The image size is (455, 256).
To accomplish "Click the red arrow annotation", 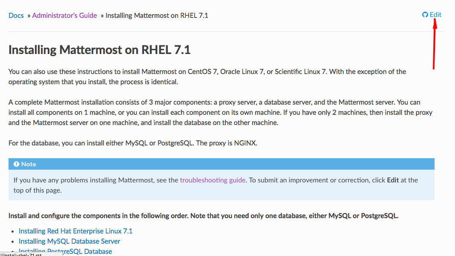I will pos(435,44).
